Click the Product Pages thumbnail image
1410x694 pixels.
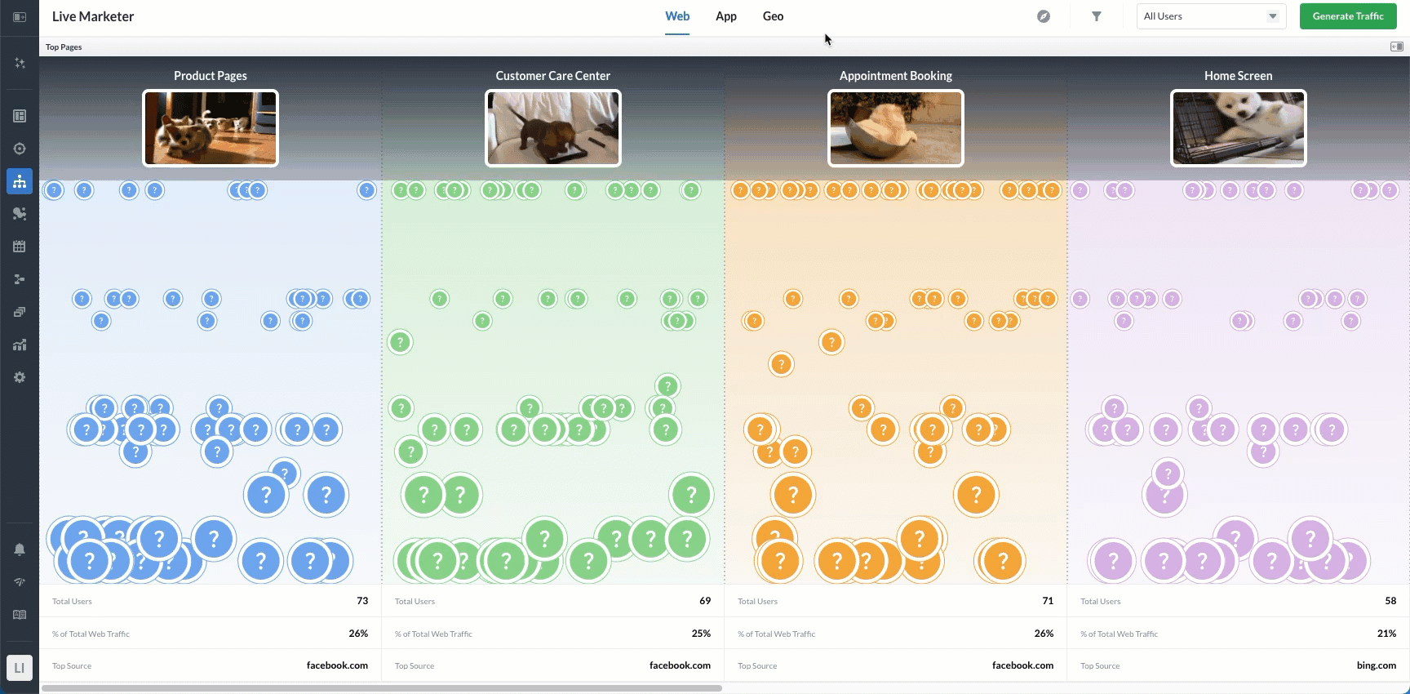(211, 128)
